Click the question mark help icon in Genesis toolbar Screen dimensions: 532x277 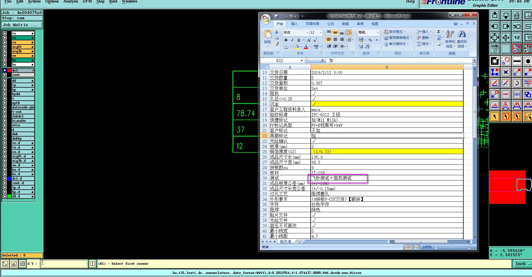point(528,38)
